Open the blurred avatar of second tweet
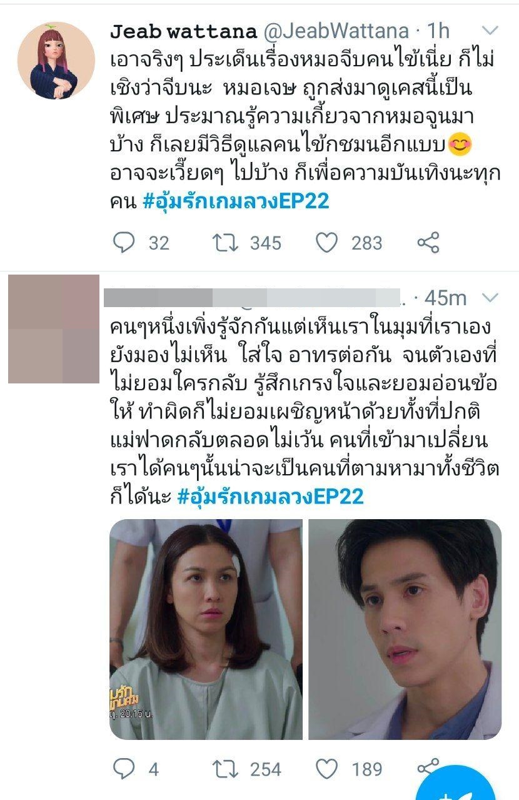Screen dimensions: 519x800 click(54, 329)
